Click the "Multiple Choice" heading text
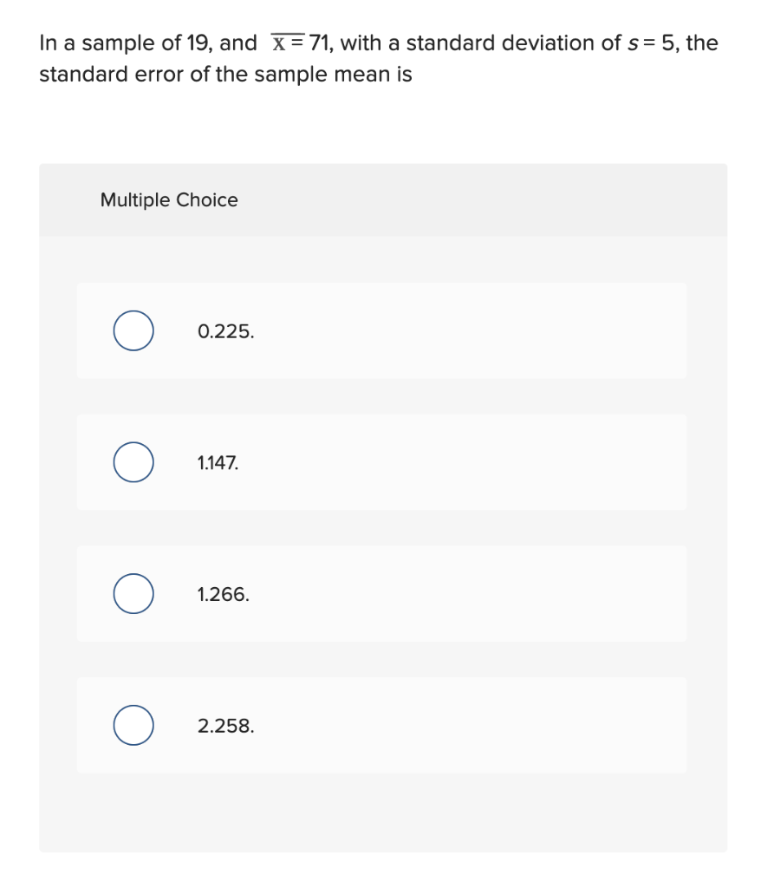 (169, 200)
